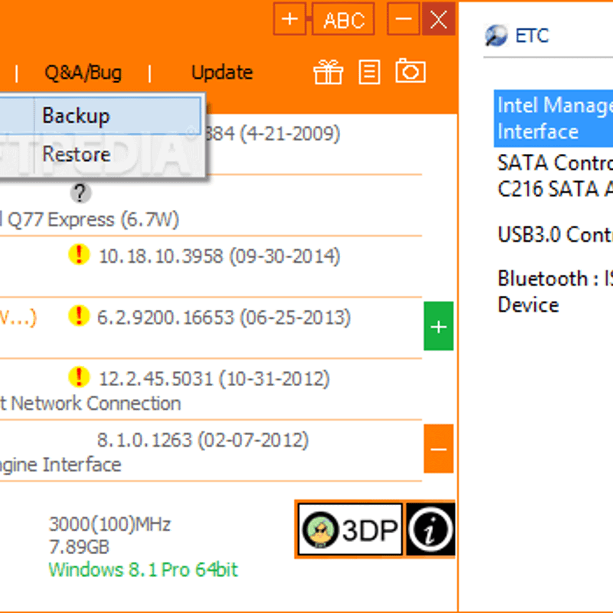Image resolution: width=613 pixels, height=613 pixels.
Task: Expand list with the green plus button
Action: [438, 326]
